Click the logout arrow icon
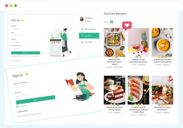183x128 pixels. click(86, 21)
